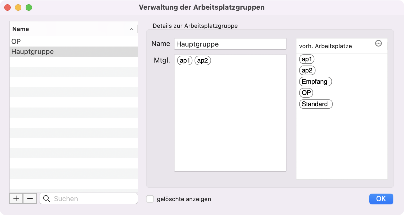Add a new Arbeitsplatzgruppe with plus button

click(16, 198)
